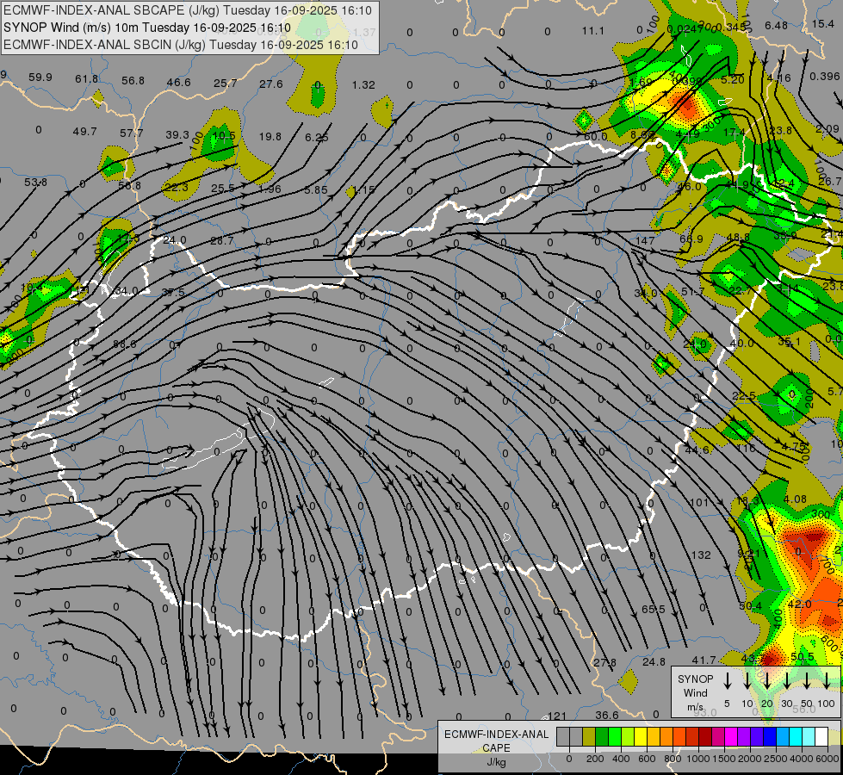Click the grid value 24.8
This screenshot has height=775, width=843.
coord(654,661)
